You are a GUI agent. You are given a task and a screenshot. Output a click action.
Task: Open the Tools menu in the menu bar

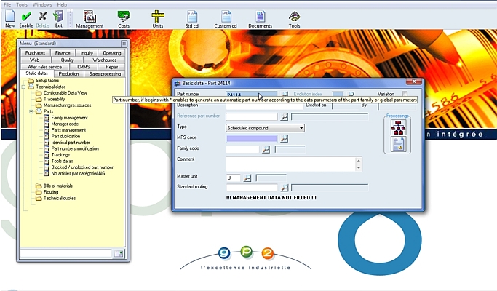pyautogui.click(x=23, y=4)
